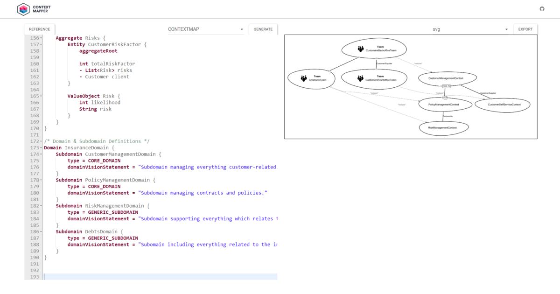Click the team icon in ContractsTeam node
This screenshot has height=294, width=560.
[304, 78]
